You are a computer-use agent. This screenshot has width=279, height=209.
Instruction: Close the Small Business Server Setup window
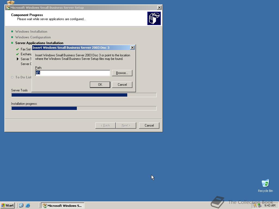[x=159, y=7]
